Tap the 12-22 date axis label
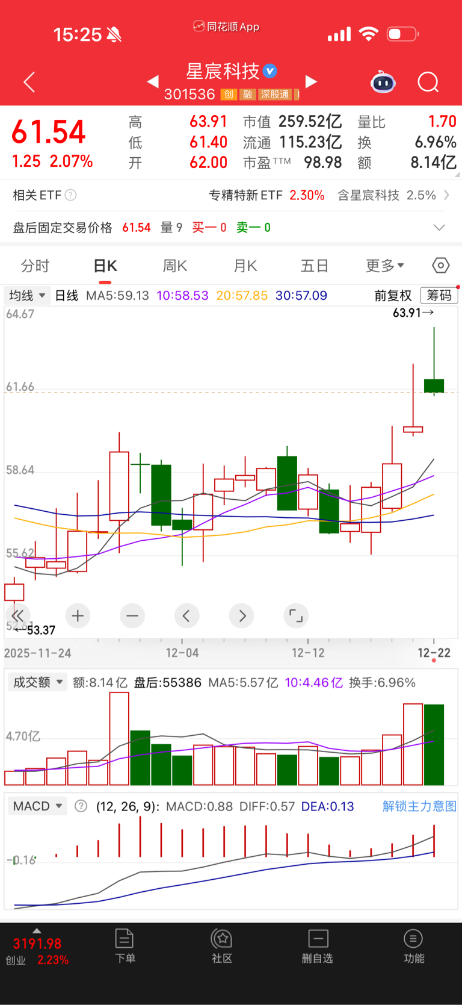462x1005 pixels. (434, 653)
